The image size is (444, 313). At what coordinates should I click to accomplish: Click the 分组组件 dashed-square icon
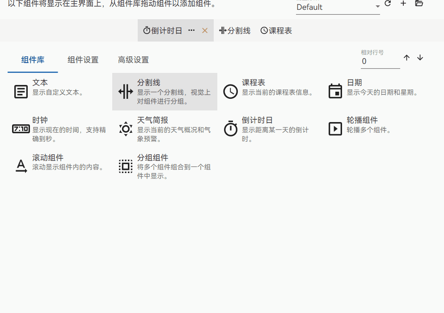pos(126,166)
